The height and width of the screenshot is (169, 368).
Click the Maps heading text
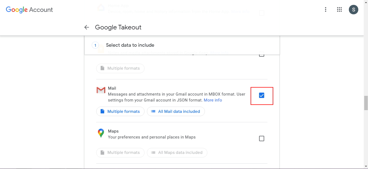click(x=113, y=131)
